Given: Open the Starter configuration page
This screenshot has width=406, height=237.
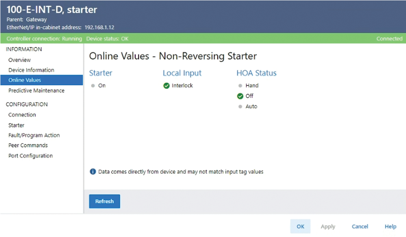Looking at the screenshot, I should (16, 125).
